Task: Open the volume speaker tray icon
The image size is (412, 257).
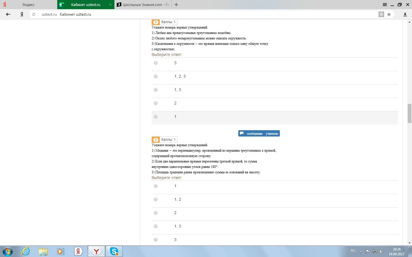Action: coord(382,252)
